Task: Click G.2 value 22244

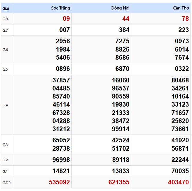Action: (x=180, y=160)
